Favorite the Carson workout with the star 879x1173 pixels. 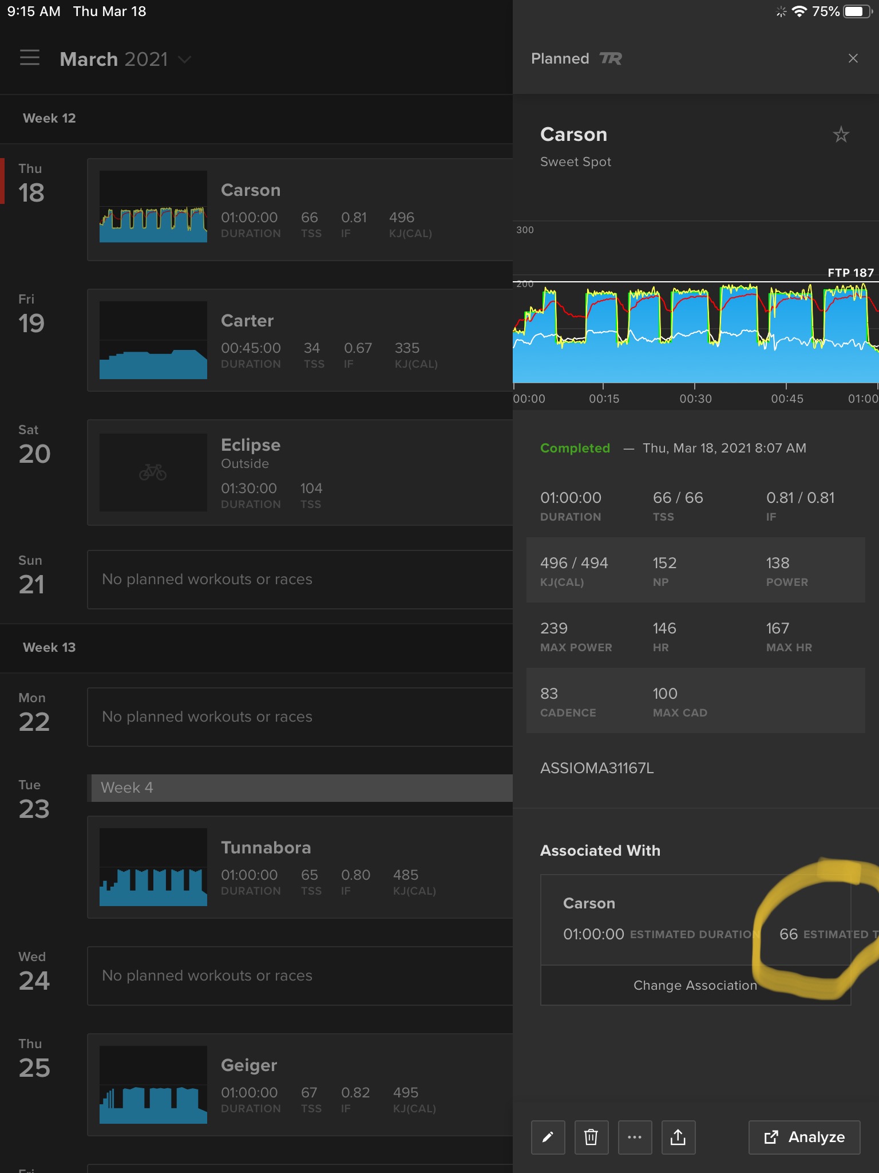click(x=841, y=135)
